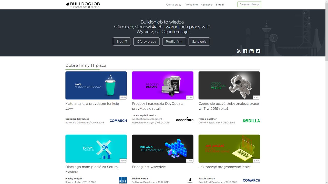328x184 pixels.
Task: Click author name Marek Zoellner
Action: (x=208, y=119)
